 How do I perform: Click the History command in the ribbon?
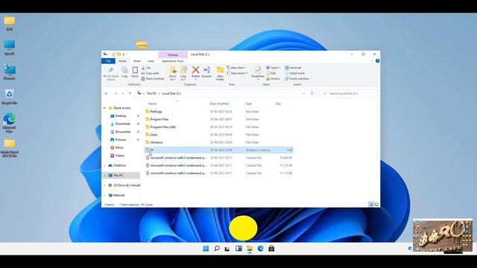coord(273,79)
